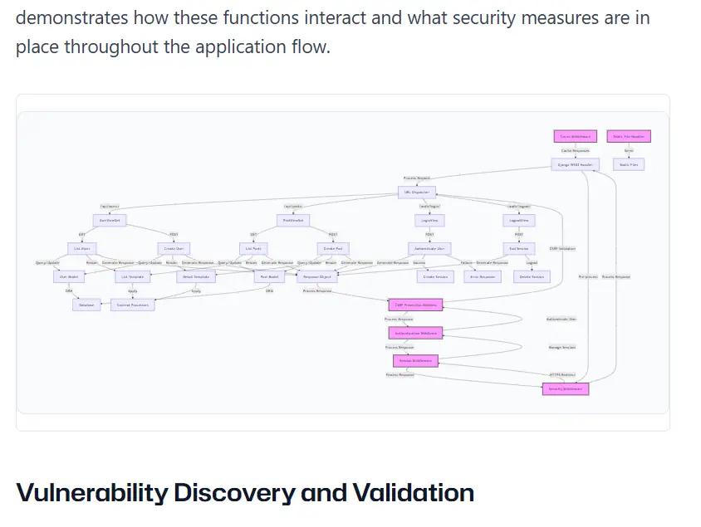701x527 pixels.
Task: Select the Error Response node
Action: (481, 276)
